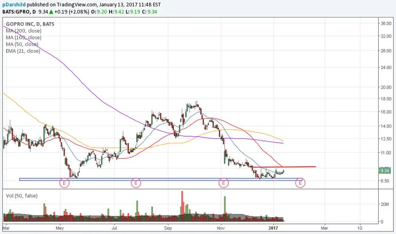Screen dimensions: 396x234
Task: Click the 28.00 price axis label
Action: 386,51
